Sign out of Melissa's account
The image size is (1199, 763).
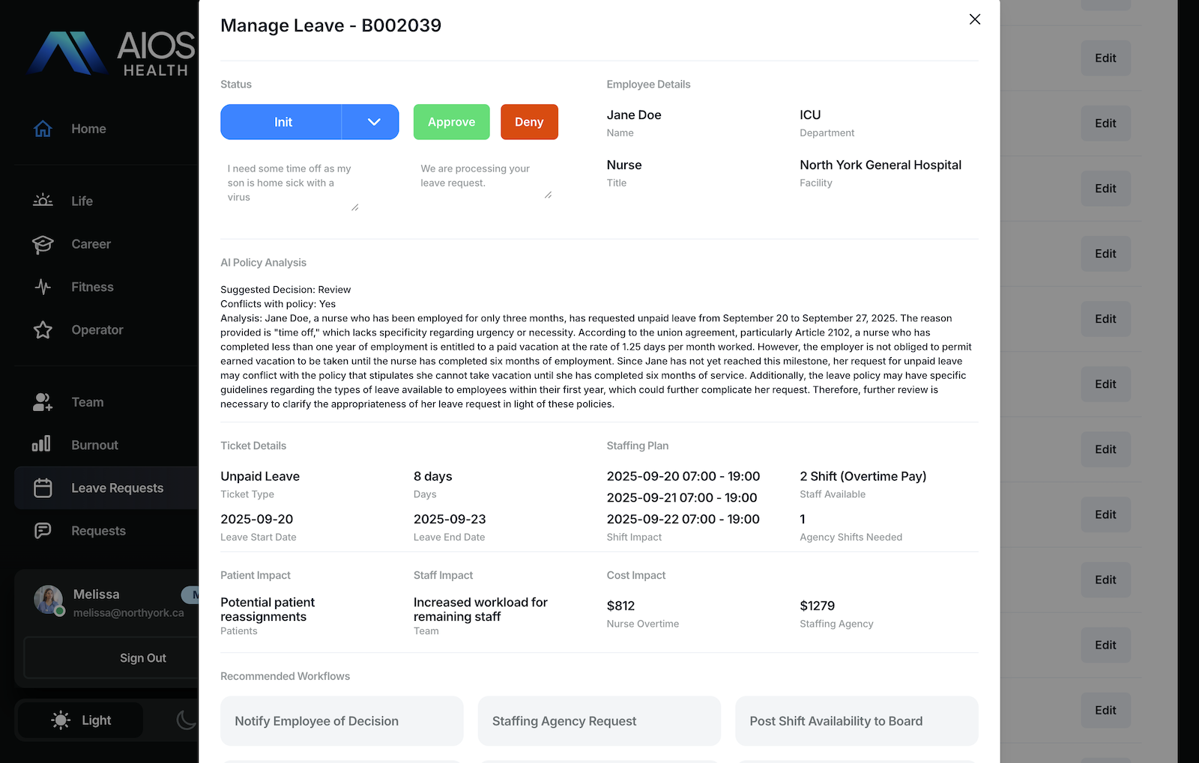142,657
